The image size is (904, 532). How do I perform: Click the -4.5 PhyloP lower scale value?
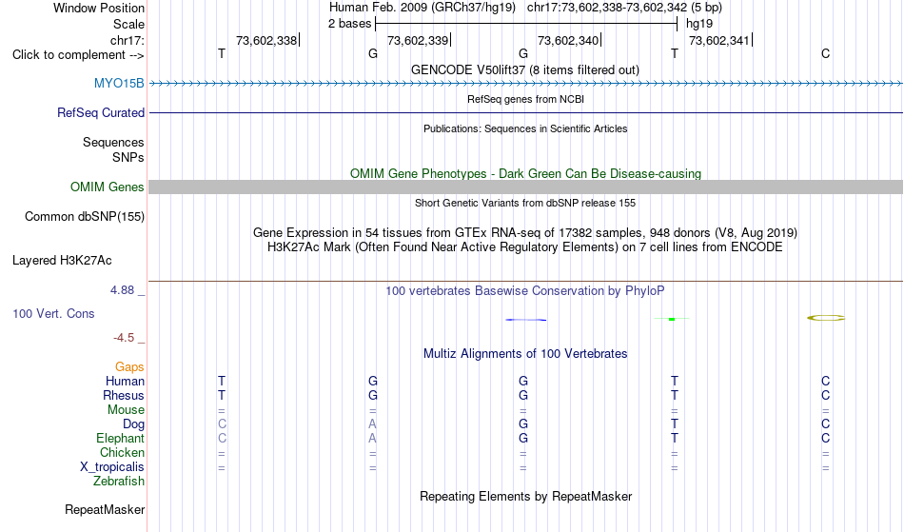click(x=124, y=339)
